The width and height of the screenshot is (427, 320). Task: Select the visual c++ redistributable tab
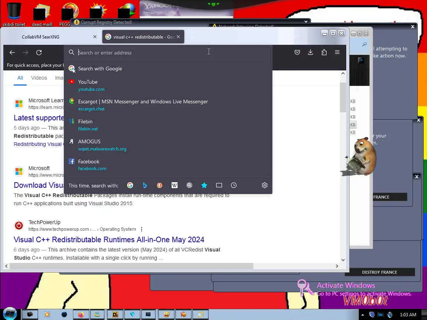click(143, 37)
